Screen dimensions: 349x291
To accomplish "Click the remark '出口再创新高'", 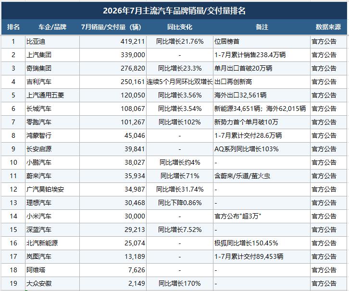I will [x=233, y=82].
